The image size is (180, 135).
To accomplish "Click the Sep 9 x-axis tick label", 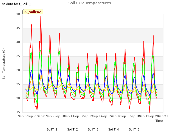I will click(x=50, y=116).
